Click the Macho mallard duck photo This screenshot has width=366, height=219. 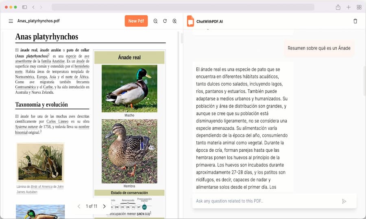[x=129, y=88]
